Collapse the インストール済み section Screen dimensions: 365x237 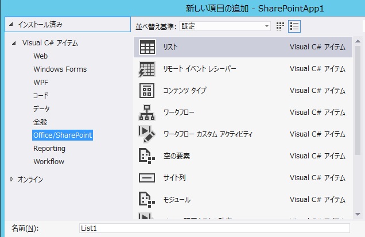(11, 24)
